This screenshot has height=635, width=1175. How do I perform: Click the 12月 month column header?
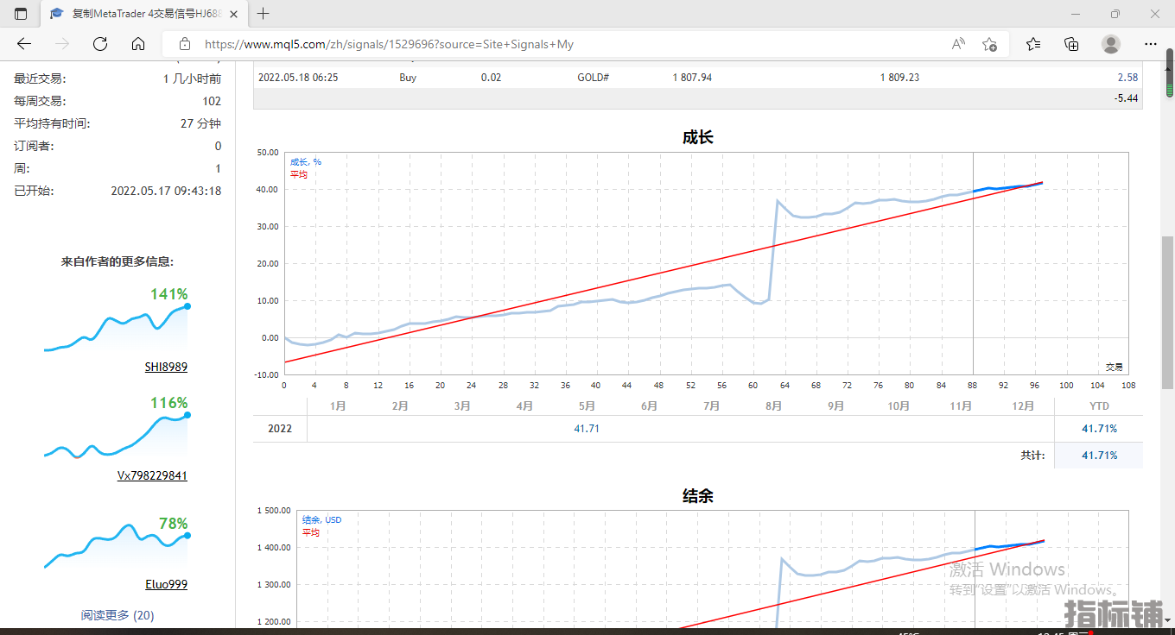1023,406
